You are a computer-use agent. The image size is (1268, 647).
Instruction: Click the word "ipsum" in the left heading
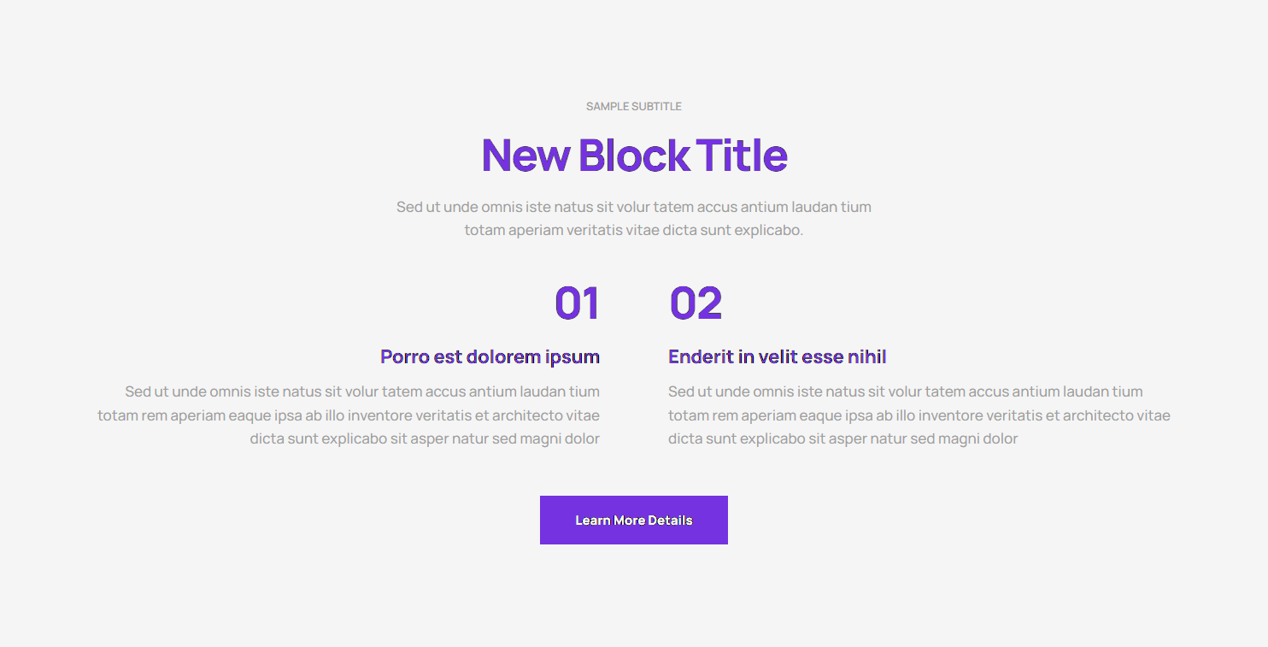pyautogui.click(x=572, y=356)
